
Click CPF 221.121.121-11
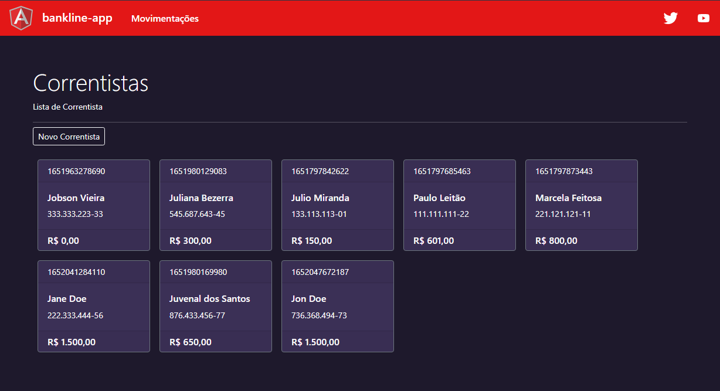click(x=563, y=214)
